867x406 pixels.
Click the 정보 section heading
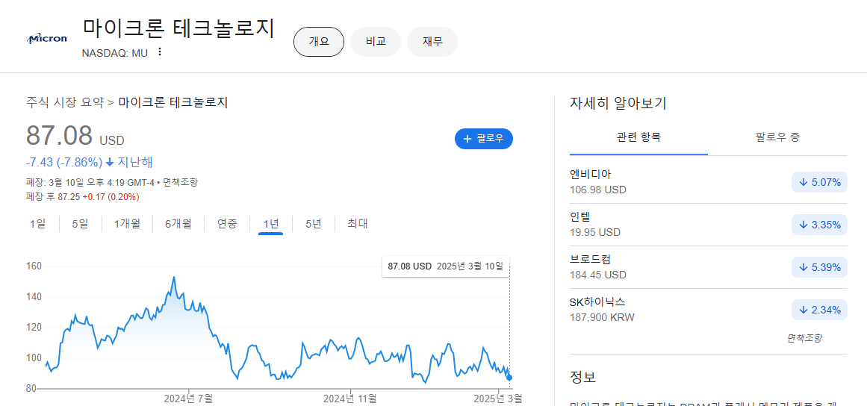click(x=582, y=378)
